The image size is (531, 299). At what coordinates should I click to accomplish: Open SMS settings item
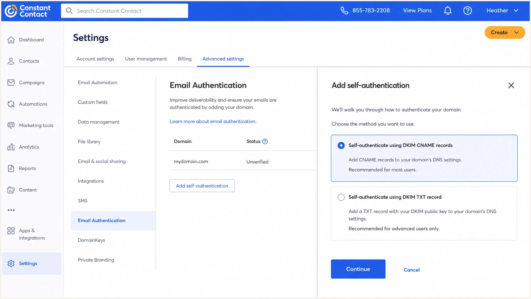(x=83, y=201)
